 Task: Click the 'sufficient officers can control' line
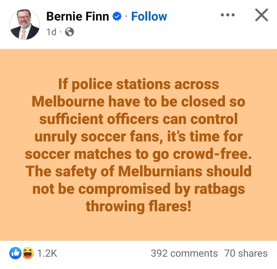coord(138,119)
